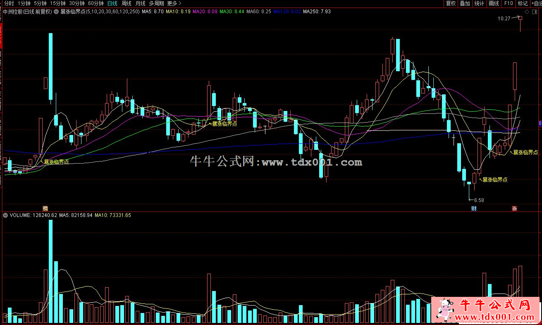Click the VOLUME: 126240.62 label
The image size is (542, 325).
click(33, 215)
